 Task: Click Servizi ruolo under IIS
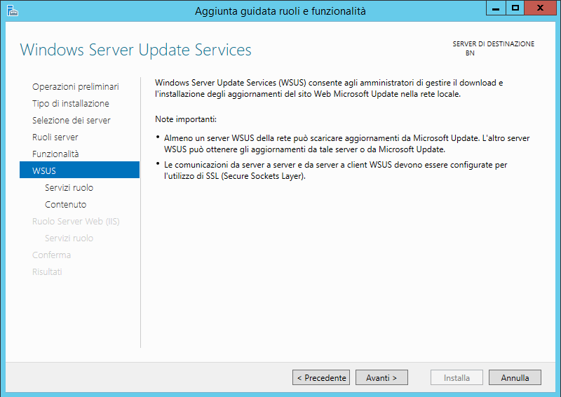click(69, 238)
